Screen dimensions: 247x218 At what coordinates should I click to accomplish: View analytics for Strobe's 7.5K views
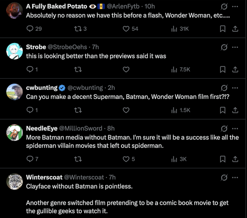[181, 69]
